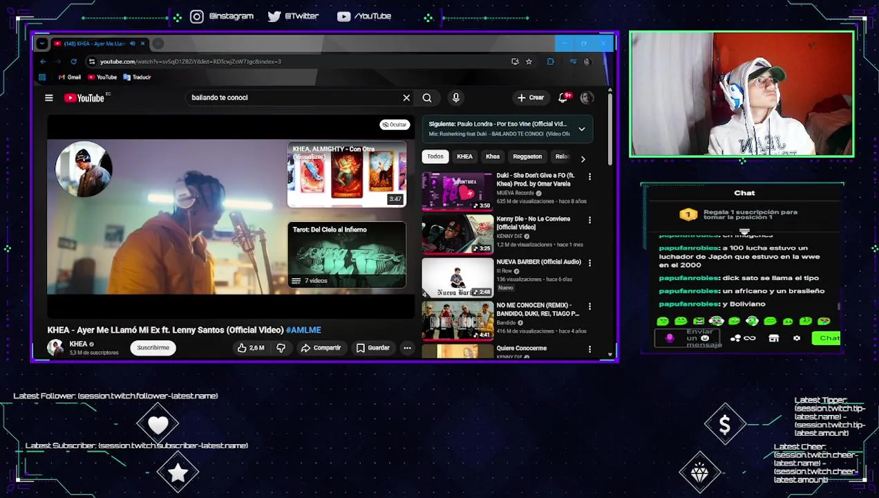Bookmark this page with the star
879x498 pixels.
click(529, 62)
